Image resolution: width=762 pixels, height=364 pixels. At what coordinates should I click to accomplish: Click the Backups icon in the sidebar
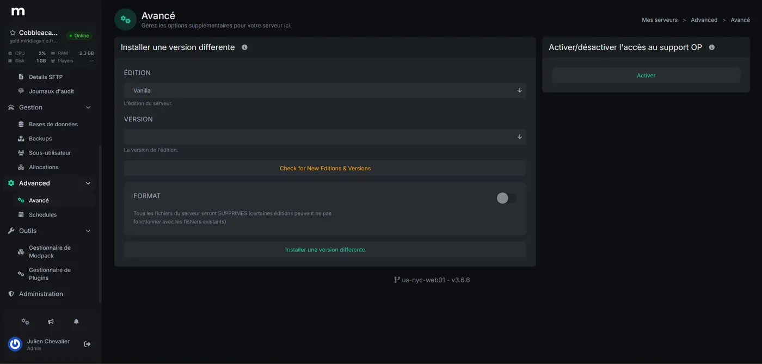(x=21, y=139)
